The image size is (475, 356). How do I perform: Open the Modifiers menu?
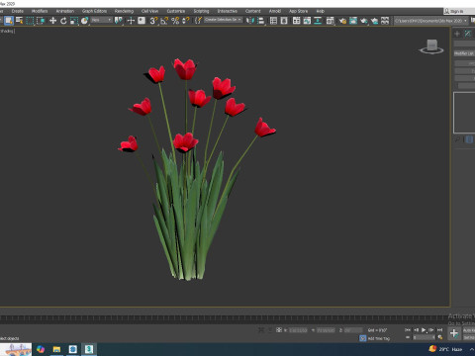(x=40, y=11)
